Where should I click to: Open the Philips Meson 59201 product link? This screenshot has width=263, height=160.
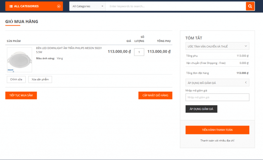point(69,50)
